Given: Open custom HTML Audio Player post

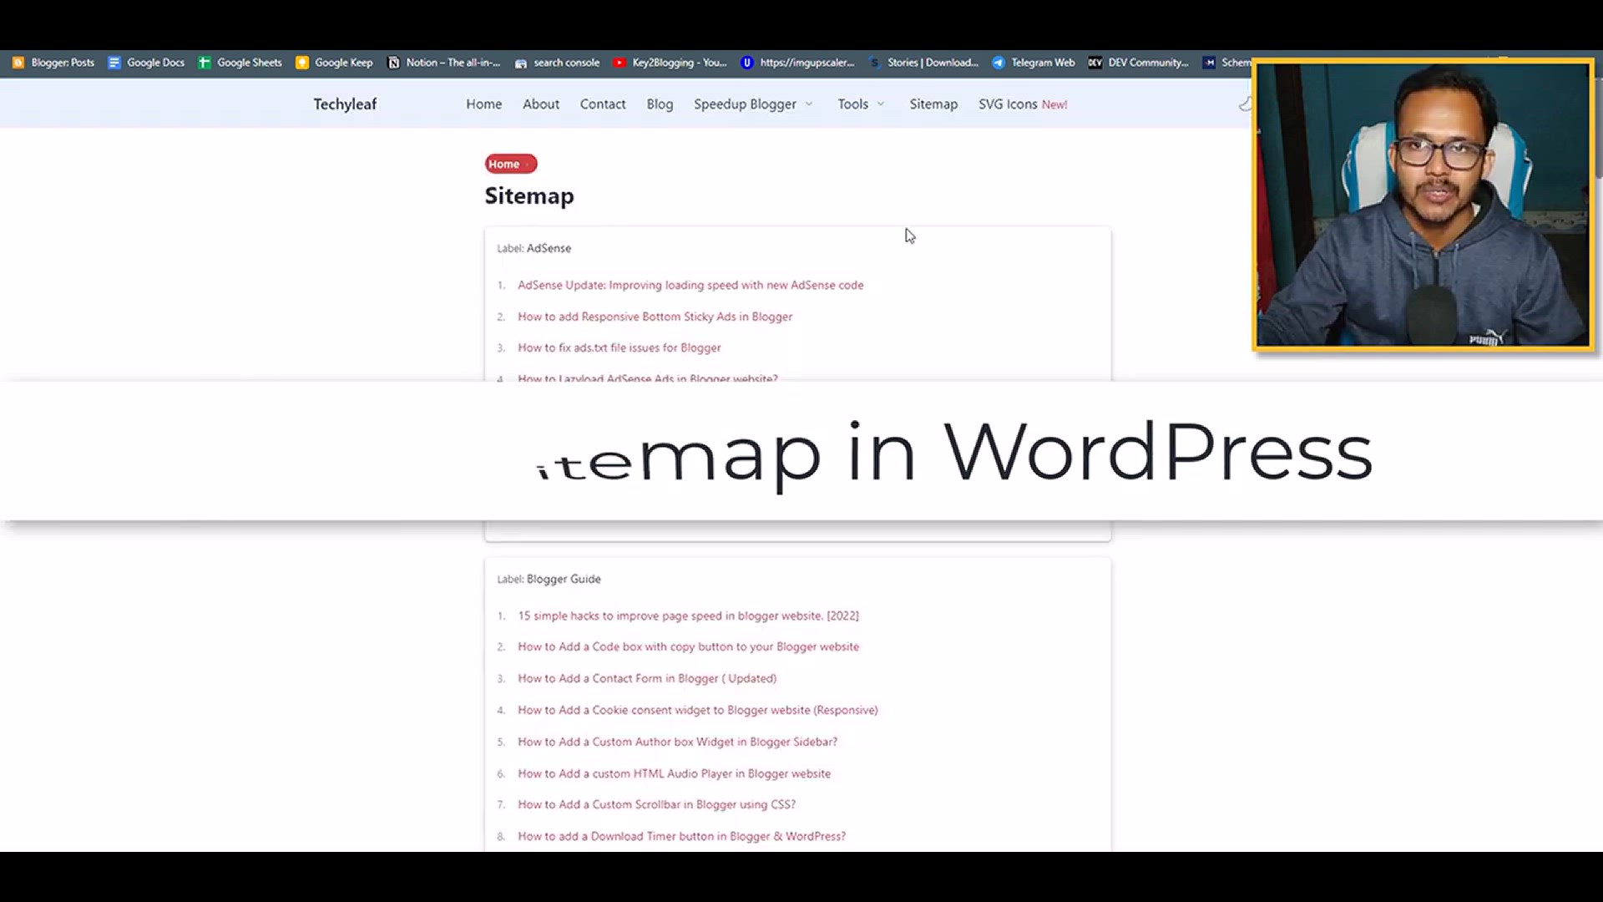Looking at the screenshot, I should pyautogui.click(x=674, y=773).
